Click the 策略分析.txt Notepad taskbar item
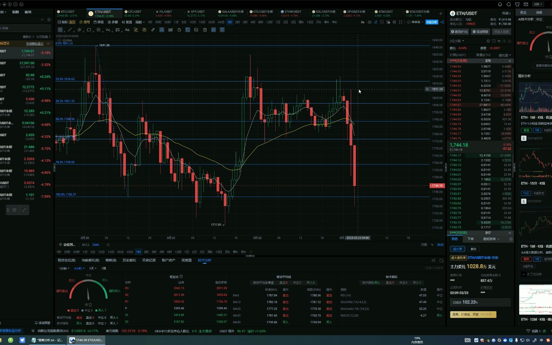 click(x=47, y=340)
